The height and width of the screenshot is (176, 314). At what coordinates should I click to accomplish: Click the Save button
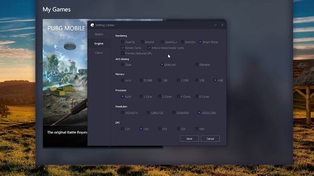tap(189, 138)
